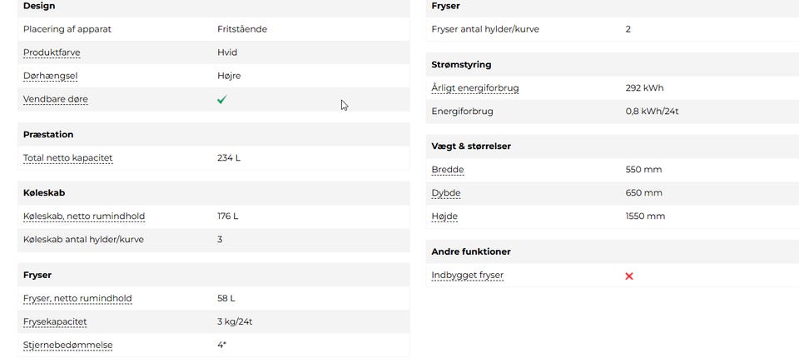Click the Præstation section header
The height and width of the screenshot is (363, 799).
[x=48, y=134]
